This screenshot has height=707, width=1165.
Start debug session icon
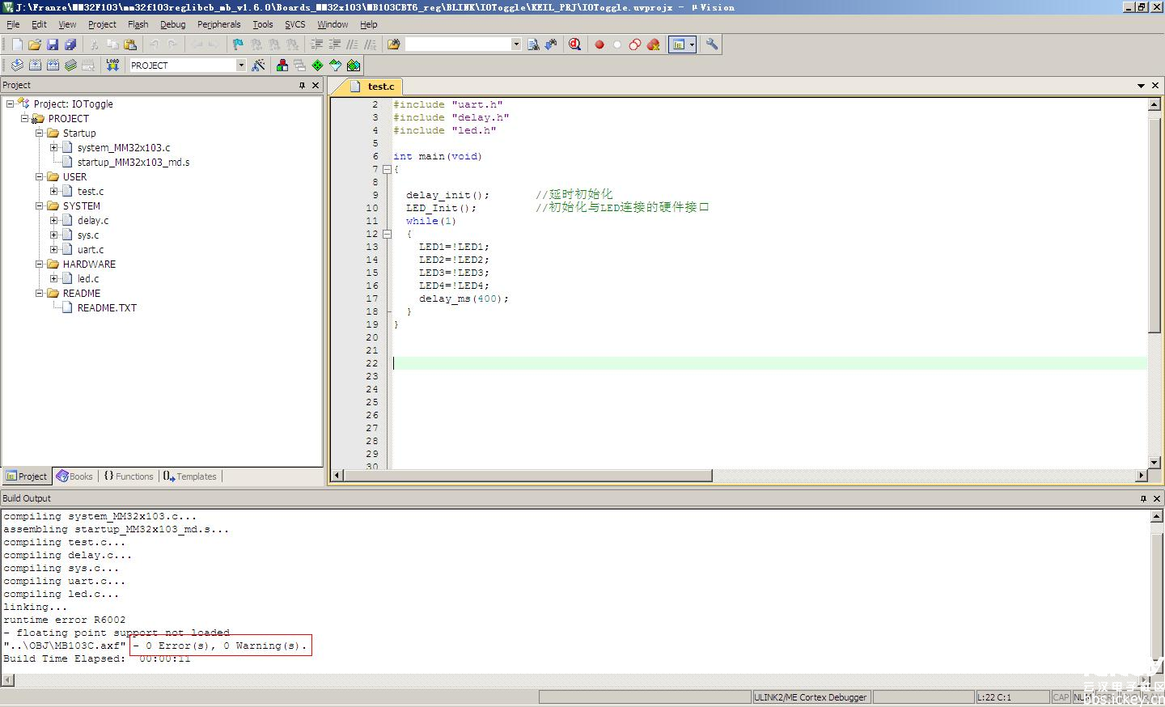pyautogui.click(x=574, y=44)
